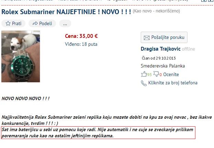Viewport: 214px width, 148px height.
Task: Click the red-bordered battery description paragraph
Action: (x=98, y=133)
